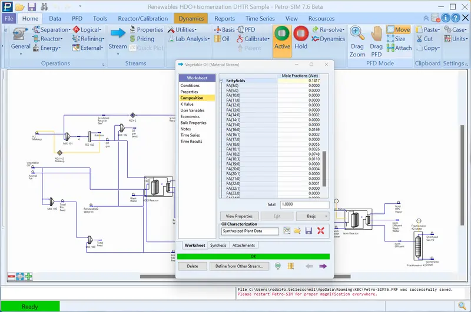Save oil characterization with floppy icon

(x=309, y=231)
